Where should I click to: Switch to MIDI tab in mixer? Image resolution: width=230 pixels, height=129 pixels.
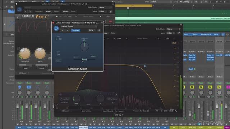point(216,34)
